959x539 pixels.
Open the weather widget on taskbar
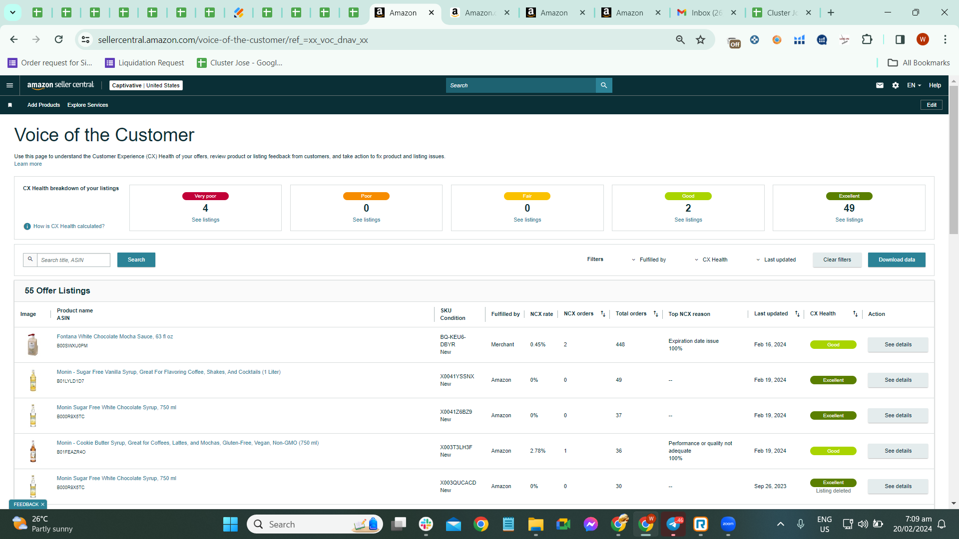(43, 524)
